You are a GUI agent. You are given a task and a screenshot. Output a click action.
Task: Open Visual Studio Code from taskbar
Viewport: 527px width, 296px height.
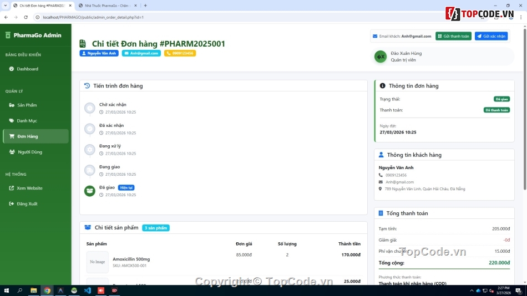[x=88, y=290]
